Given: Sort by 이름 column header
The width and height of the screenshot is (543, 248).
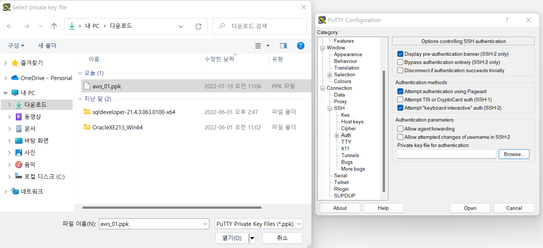Looking at the screenshot, I should pos(94,59).
